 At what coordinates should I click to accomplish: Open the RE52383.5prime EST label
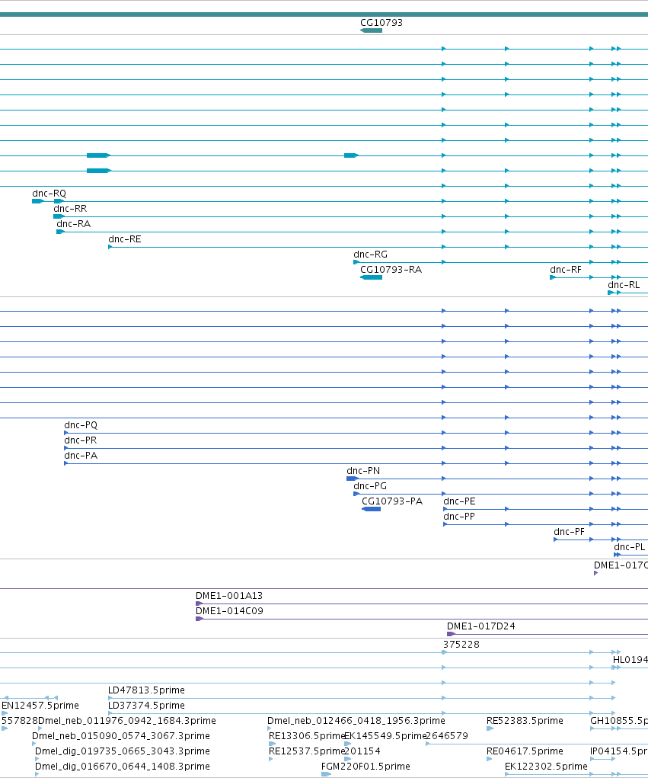click(525, 721)
